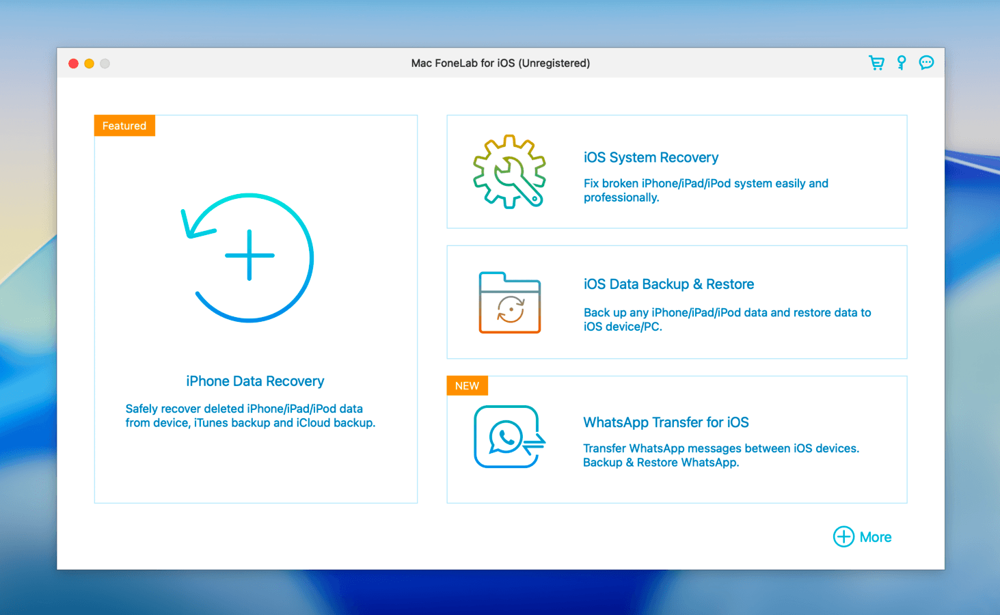
Task: Click the iOS System Recovery title link
Action: tap(651, 157)
